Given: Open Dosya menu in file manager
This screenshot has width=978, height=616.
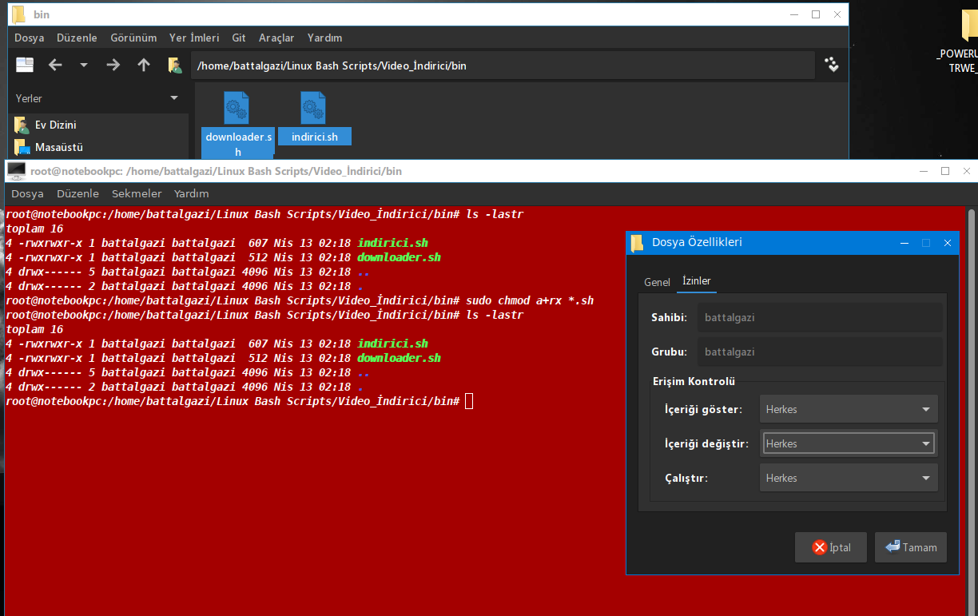Looking at the screenshot, I should [x=30, y=38].
